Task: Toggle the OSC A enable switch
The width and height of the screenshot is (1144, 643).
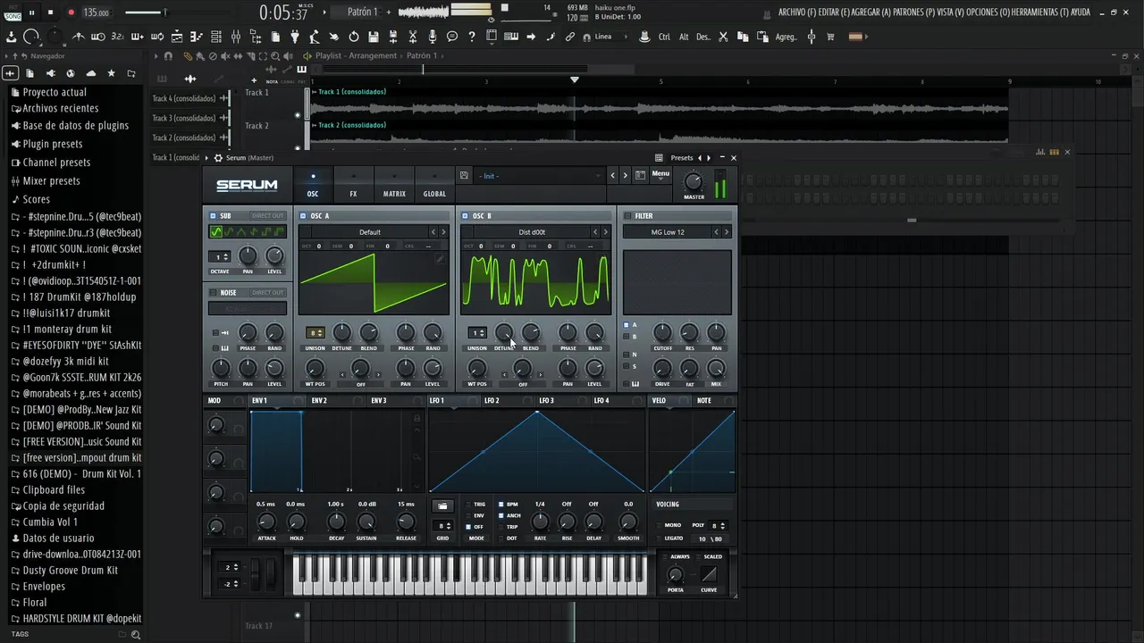Action: (x=304, y=216)
